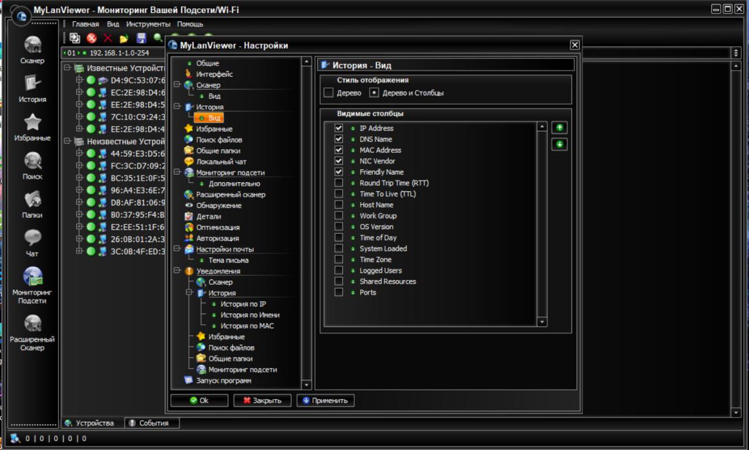
Task: Click the Расширенный Сканер sidebar icon
Action: [32, 323]
